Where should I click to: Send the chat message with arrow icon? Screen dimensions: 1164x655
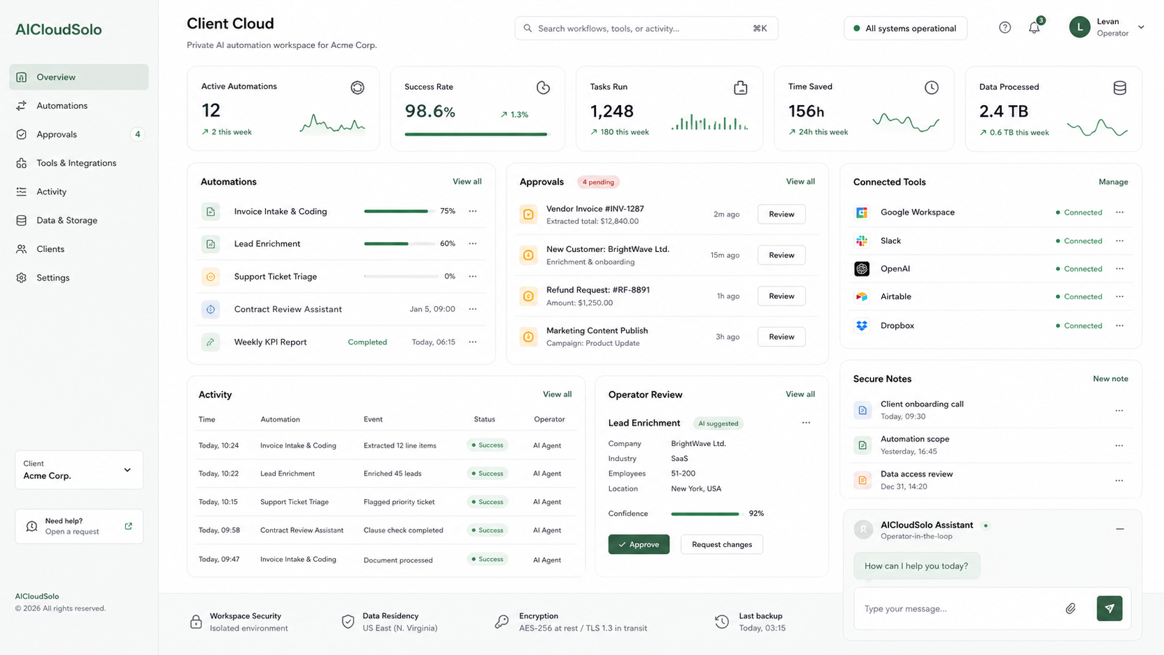(x=1109, y=608)
